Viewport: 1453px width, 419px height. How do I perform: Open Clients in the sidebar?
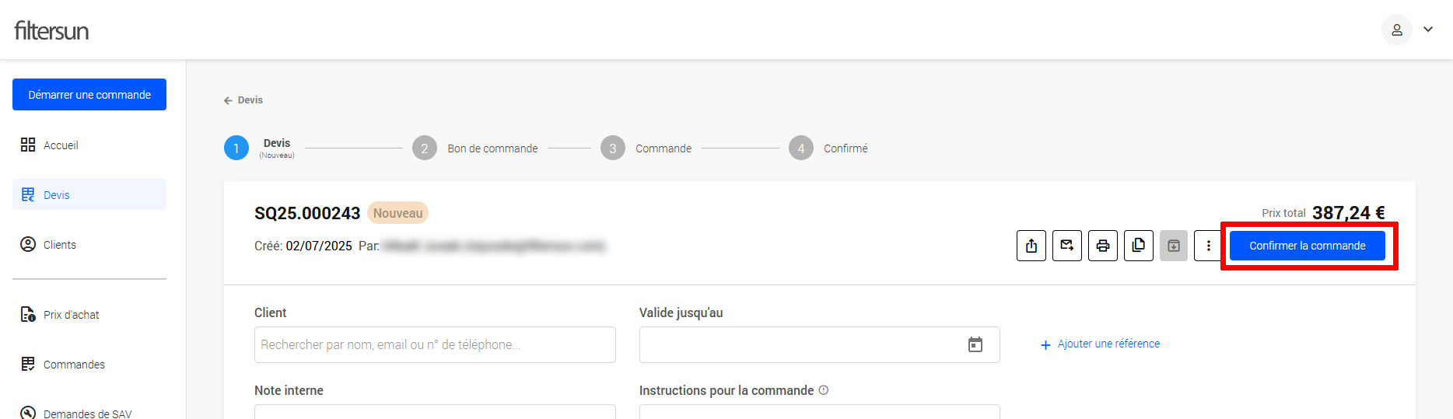[60, 245]
